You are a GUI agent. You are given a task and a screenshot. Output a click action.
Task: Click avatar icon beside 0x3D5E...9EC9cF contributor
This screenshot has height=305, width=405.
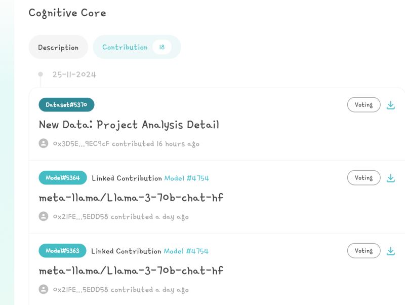pos(44,143)
